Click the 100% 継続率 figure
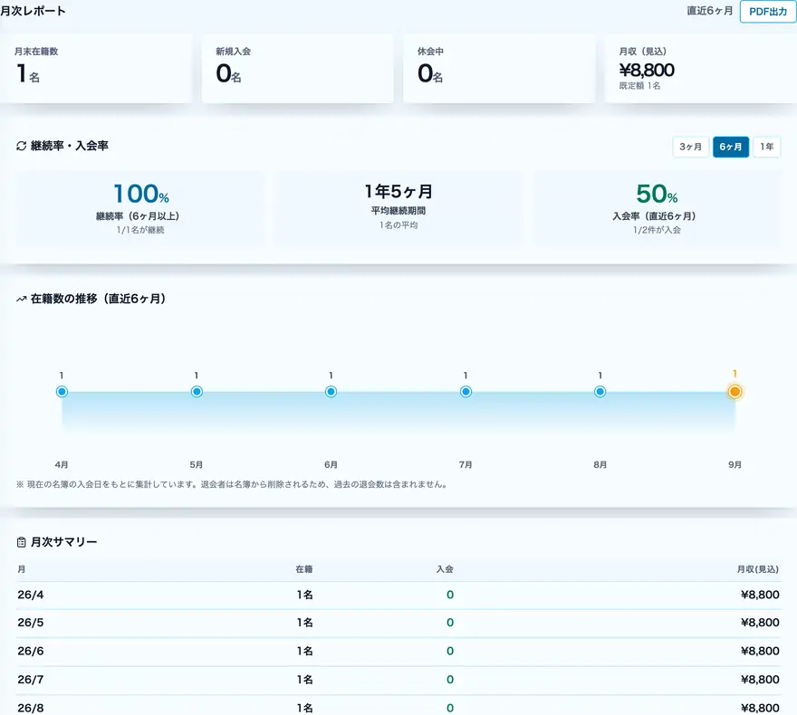Viewport: 797px width, 715px height. point(140,194)
